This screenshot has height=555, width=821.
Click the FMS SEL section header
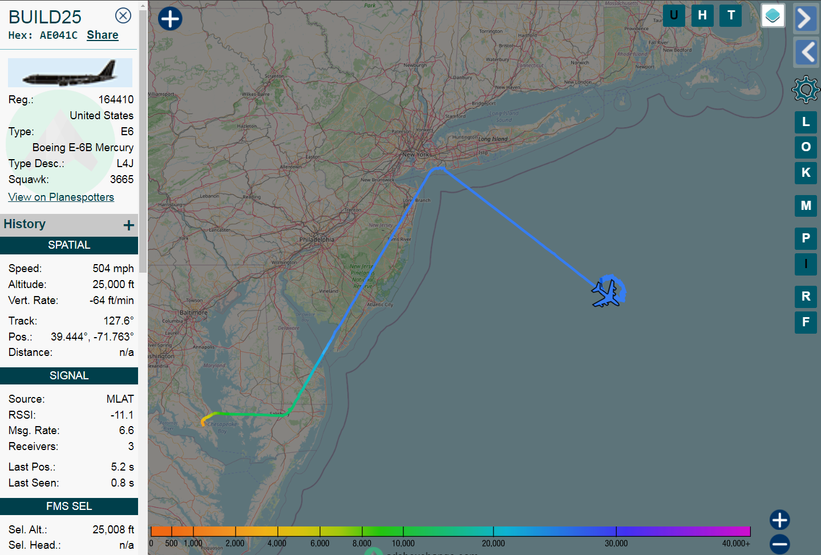click(x=69, y=507)
